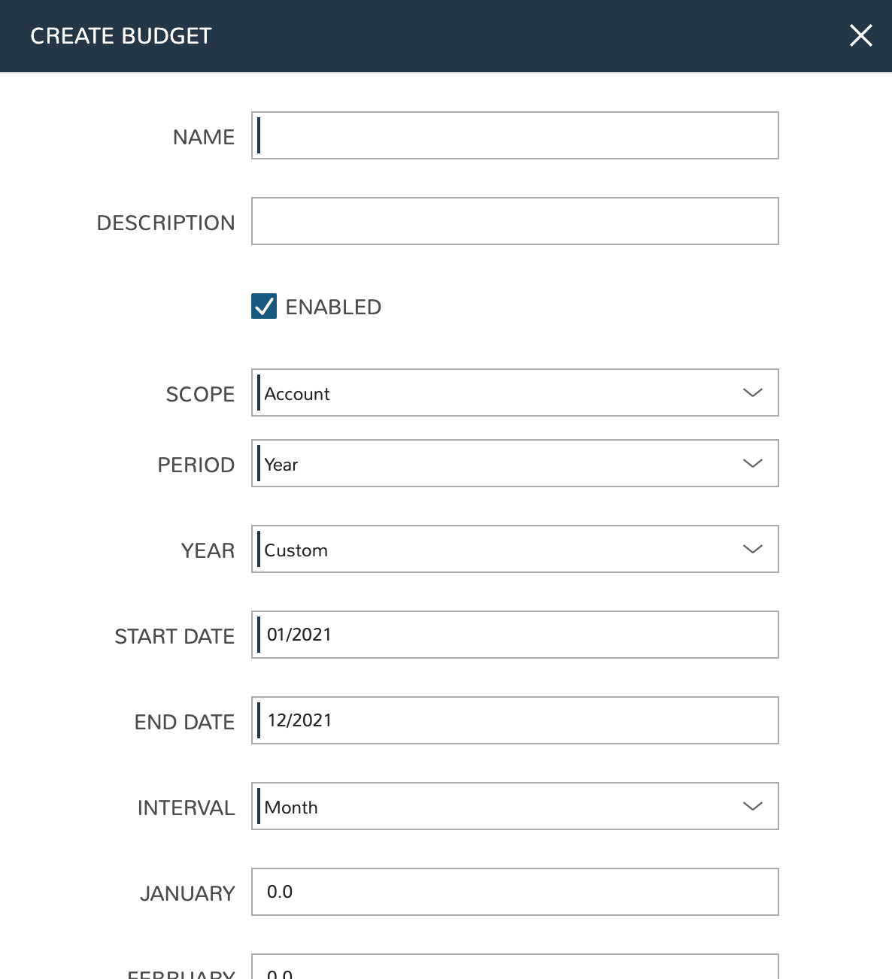Expand the Interval dropdown showing Month
892x979 pixels.
(x=514, y=806)
